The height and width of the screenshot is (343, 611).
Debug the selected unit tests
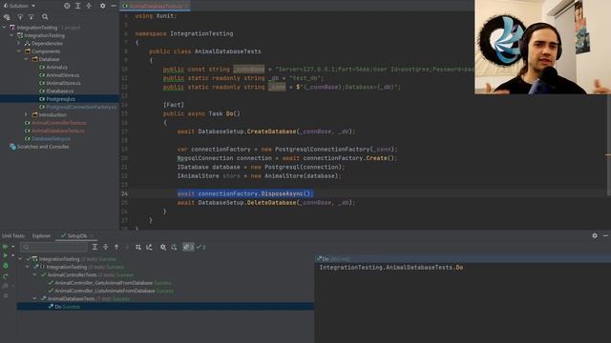pyautogui.click(x=6, y=266)
